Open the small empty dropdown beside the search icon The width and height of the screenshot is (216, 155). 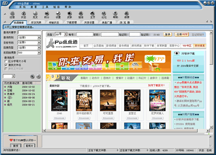(x=13, y=76)
